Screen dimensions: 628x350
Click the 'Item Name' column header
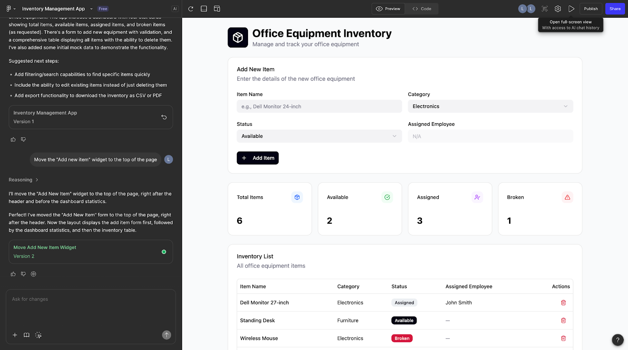(x=253, y=286)
